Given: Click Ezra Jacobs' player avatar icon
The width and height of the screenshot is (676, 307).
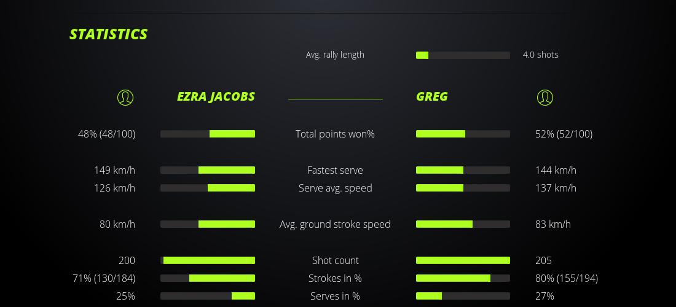Looking at the screenshot, I should pyautogui.click(x=125, y=97).
